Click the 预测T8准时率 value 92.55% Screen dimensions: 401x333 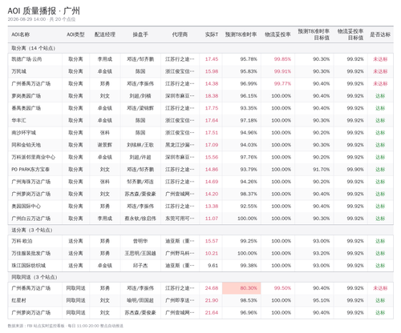pos(249,207)
